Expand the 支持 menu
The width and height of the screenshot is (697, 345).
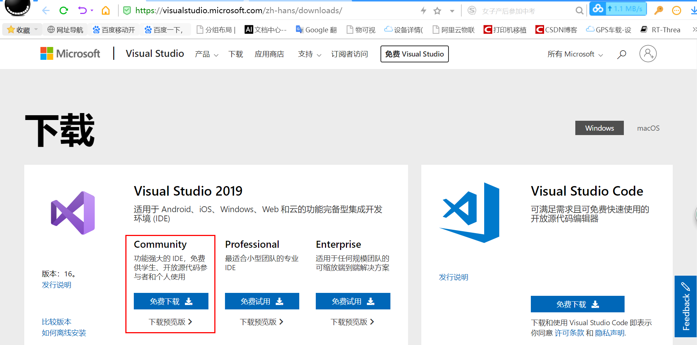(x=310, y=54)
